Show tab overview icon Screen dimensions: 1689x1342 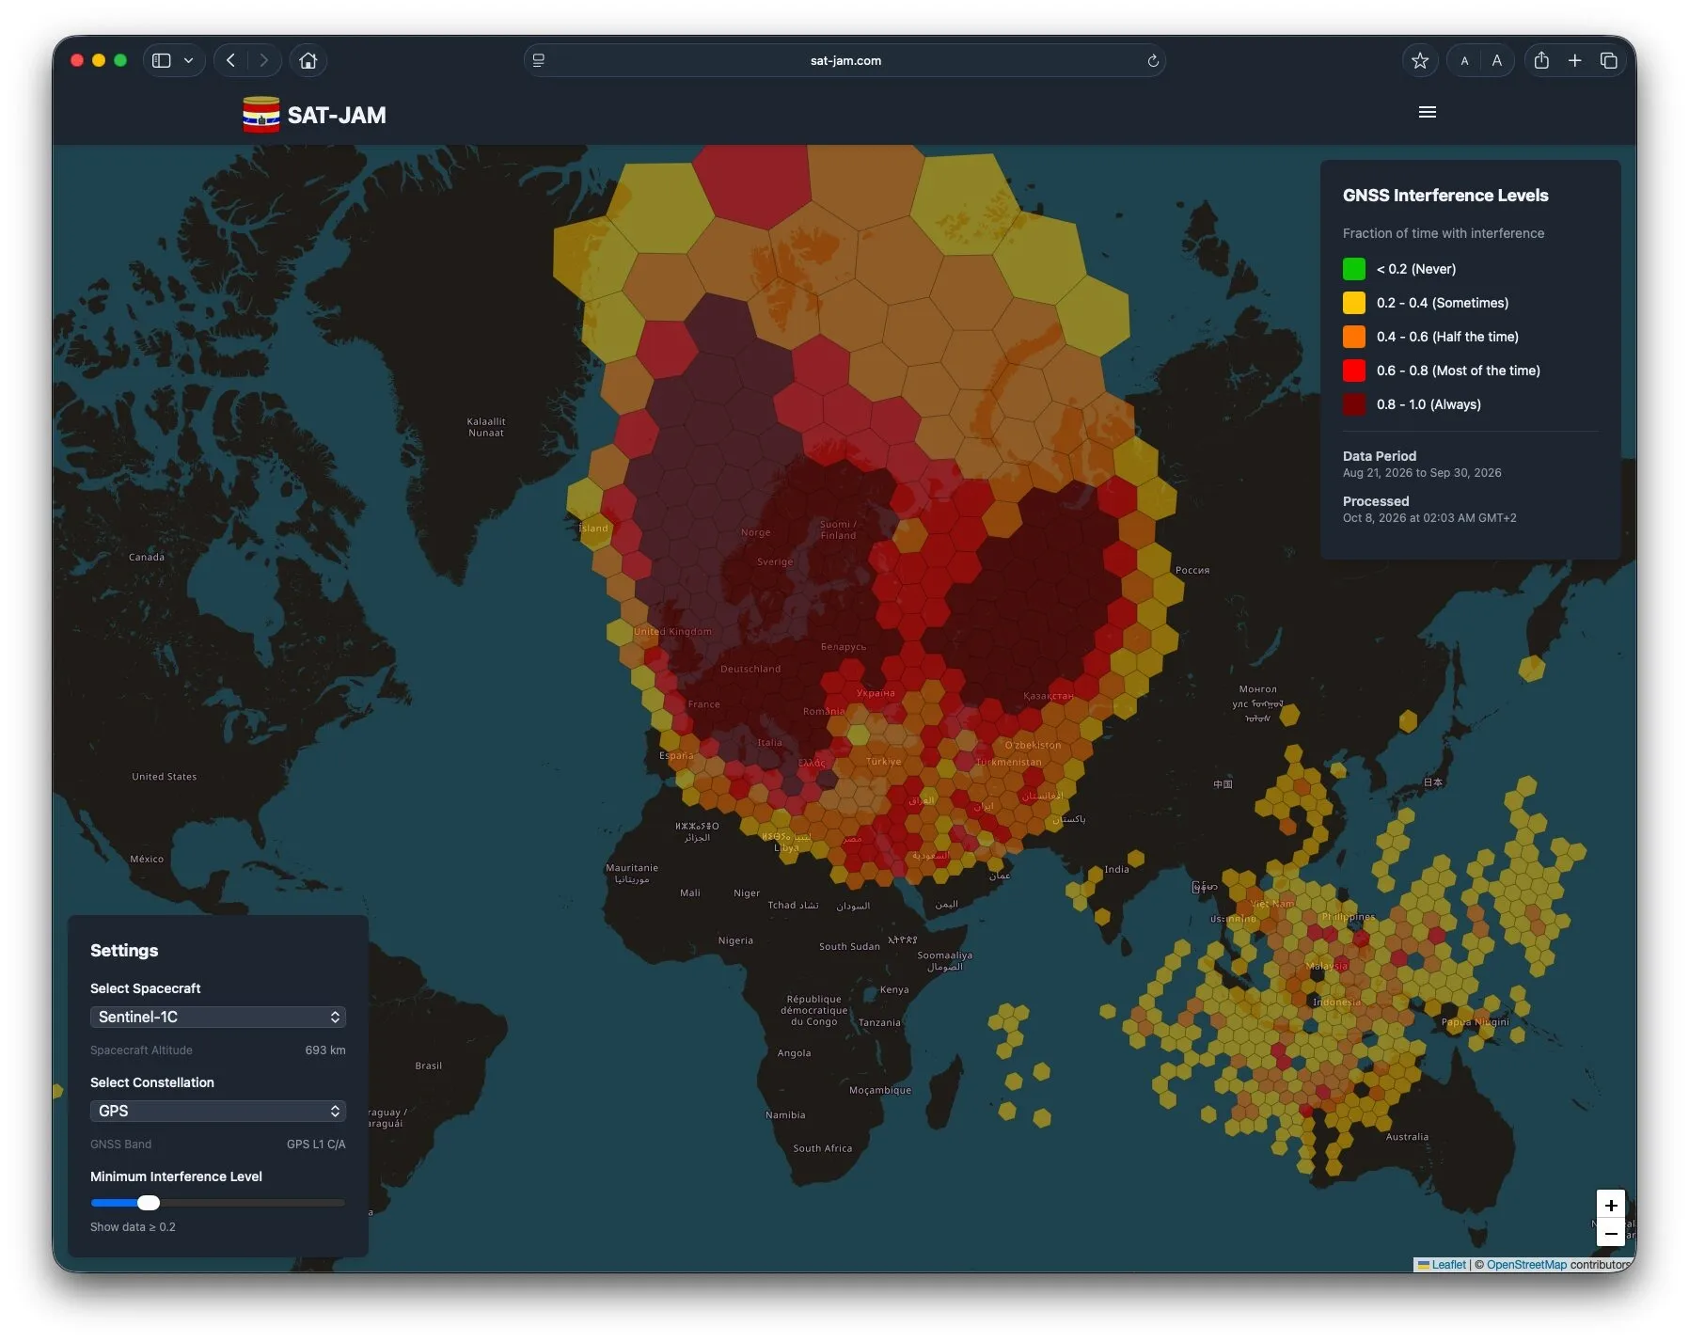point(1609,60)
